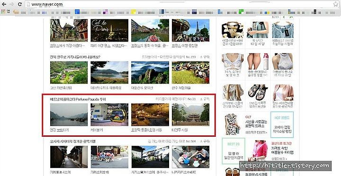
Task: Open the 'Ciel de Paris' night view thumbnail
Action: (109, 30)
